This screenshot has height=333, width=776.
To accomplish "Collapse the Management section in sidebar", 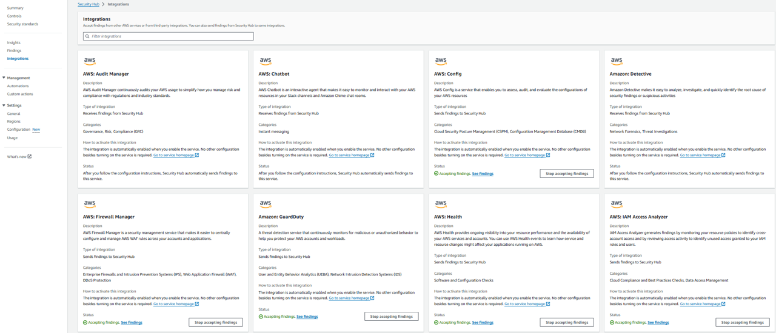I will tap(4, 78).
